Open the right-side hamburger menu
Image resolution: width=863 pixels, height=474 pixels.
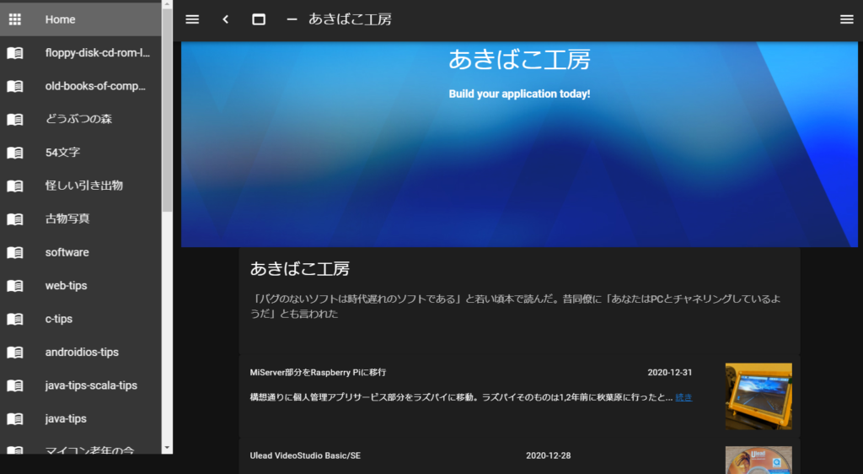tap(846, 19)
